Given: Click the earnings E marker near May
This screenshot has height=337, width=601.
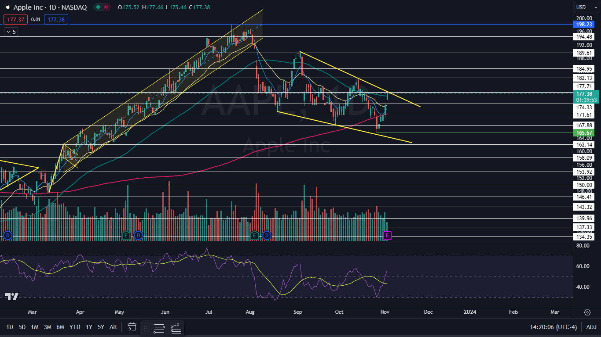Looking at the screenshot, I should point(126,236).
